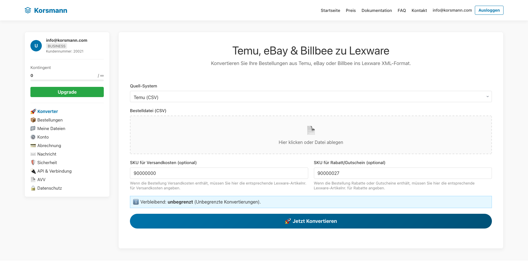Click the rocket icon beside Konverter
This screenshot has width=528, height=266.
[33, 111]
